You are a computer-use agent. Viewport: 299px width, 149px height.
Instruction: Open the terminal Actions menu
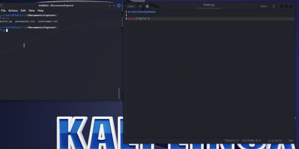coord(13,11)
